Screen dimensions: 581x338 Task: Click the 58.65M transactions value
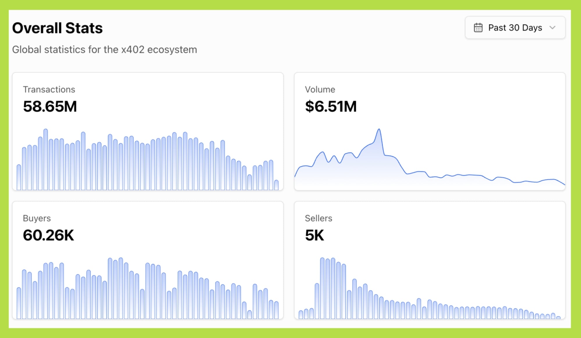50,106
